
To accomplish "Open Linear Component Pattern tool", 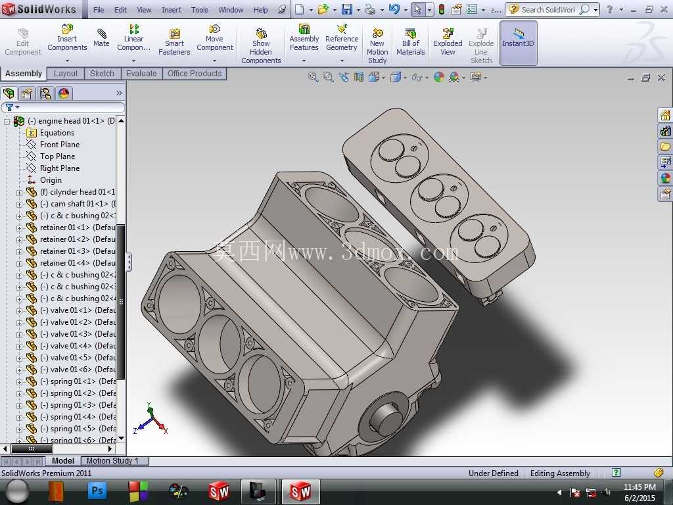I will 133,37.
